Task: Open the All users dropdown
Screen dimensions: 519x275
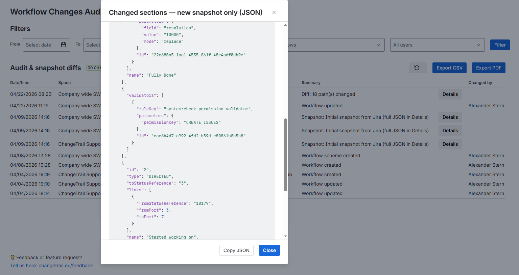Action: (x=437, y=45)
